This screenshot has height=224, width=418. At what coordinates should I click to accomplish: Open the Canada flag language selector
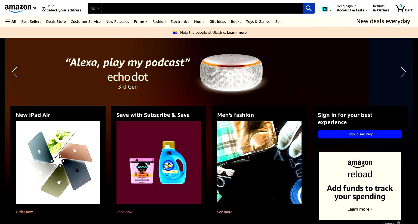tap(327, 10)
